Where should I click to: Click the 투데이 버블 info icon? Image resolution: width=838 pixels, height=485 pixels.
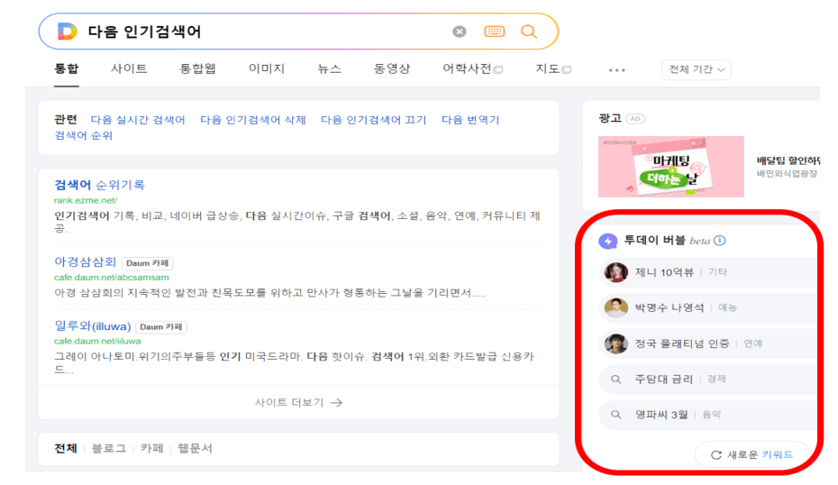(720, 240)
